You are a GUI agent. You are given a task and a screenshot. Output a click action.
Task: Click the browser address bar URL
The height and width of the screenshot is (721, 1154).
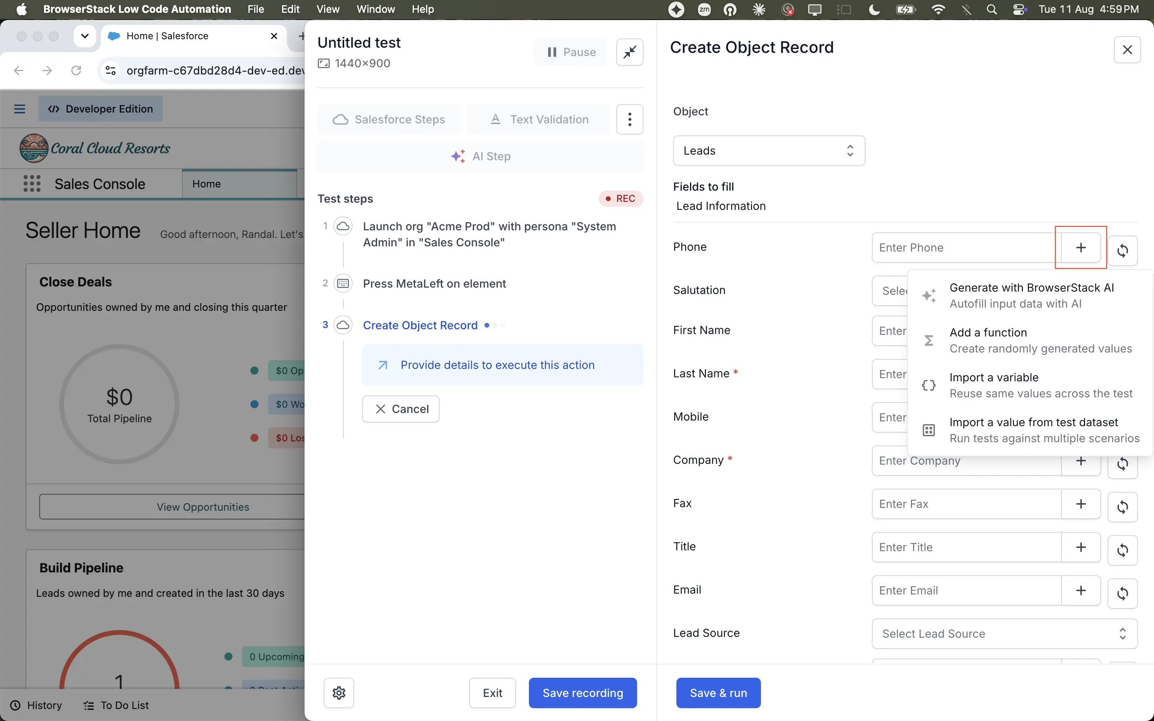[215, 70]
